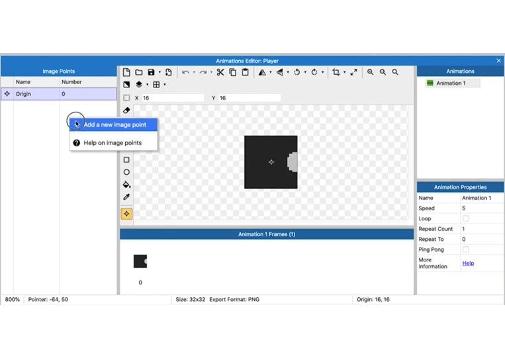Select frame 0 thumbnail

click(x=140, y=261)
